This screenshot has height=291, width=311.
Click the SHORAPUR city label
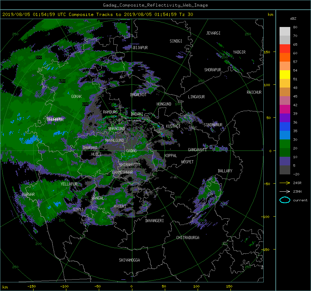click(213, 70)
